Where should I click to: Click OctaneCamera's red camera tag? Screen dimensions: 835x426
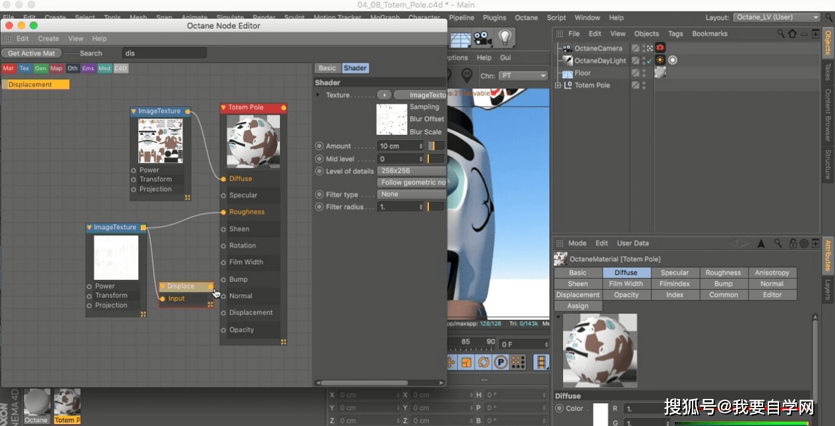click(660, 48)
